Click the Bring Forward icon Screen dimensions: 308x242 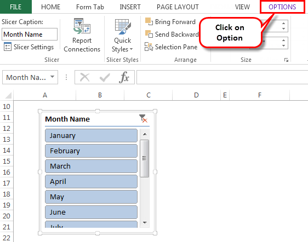pyautogui.click(x=149, y=21)
